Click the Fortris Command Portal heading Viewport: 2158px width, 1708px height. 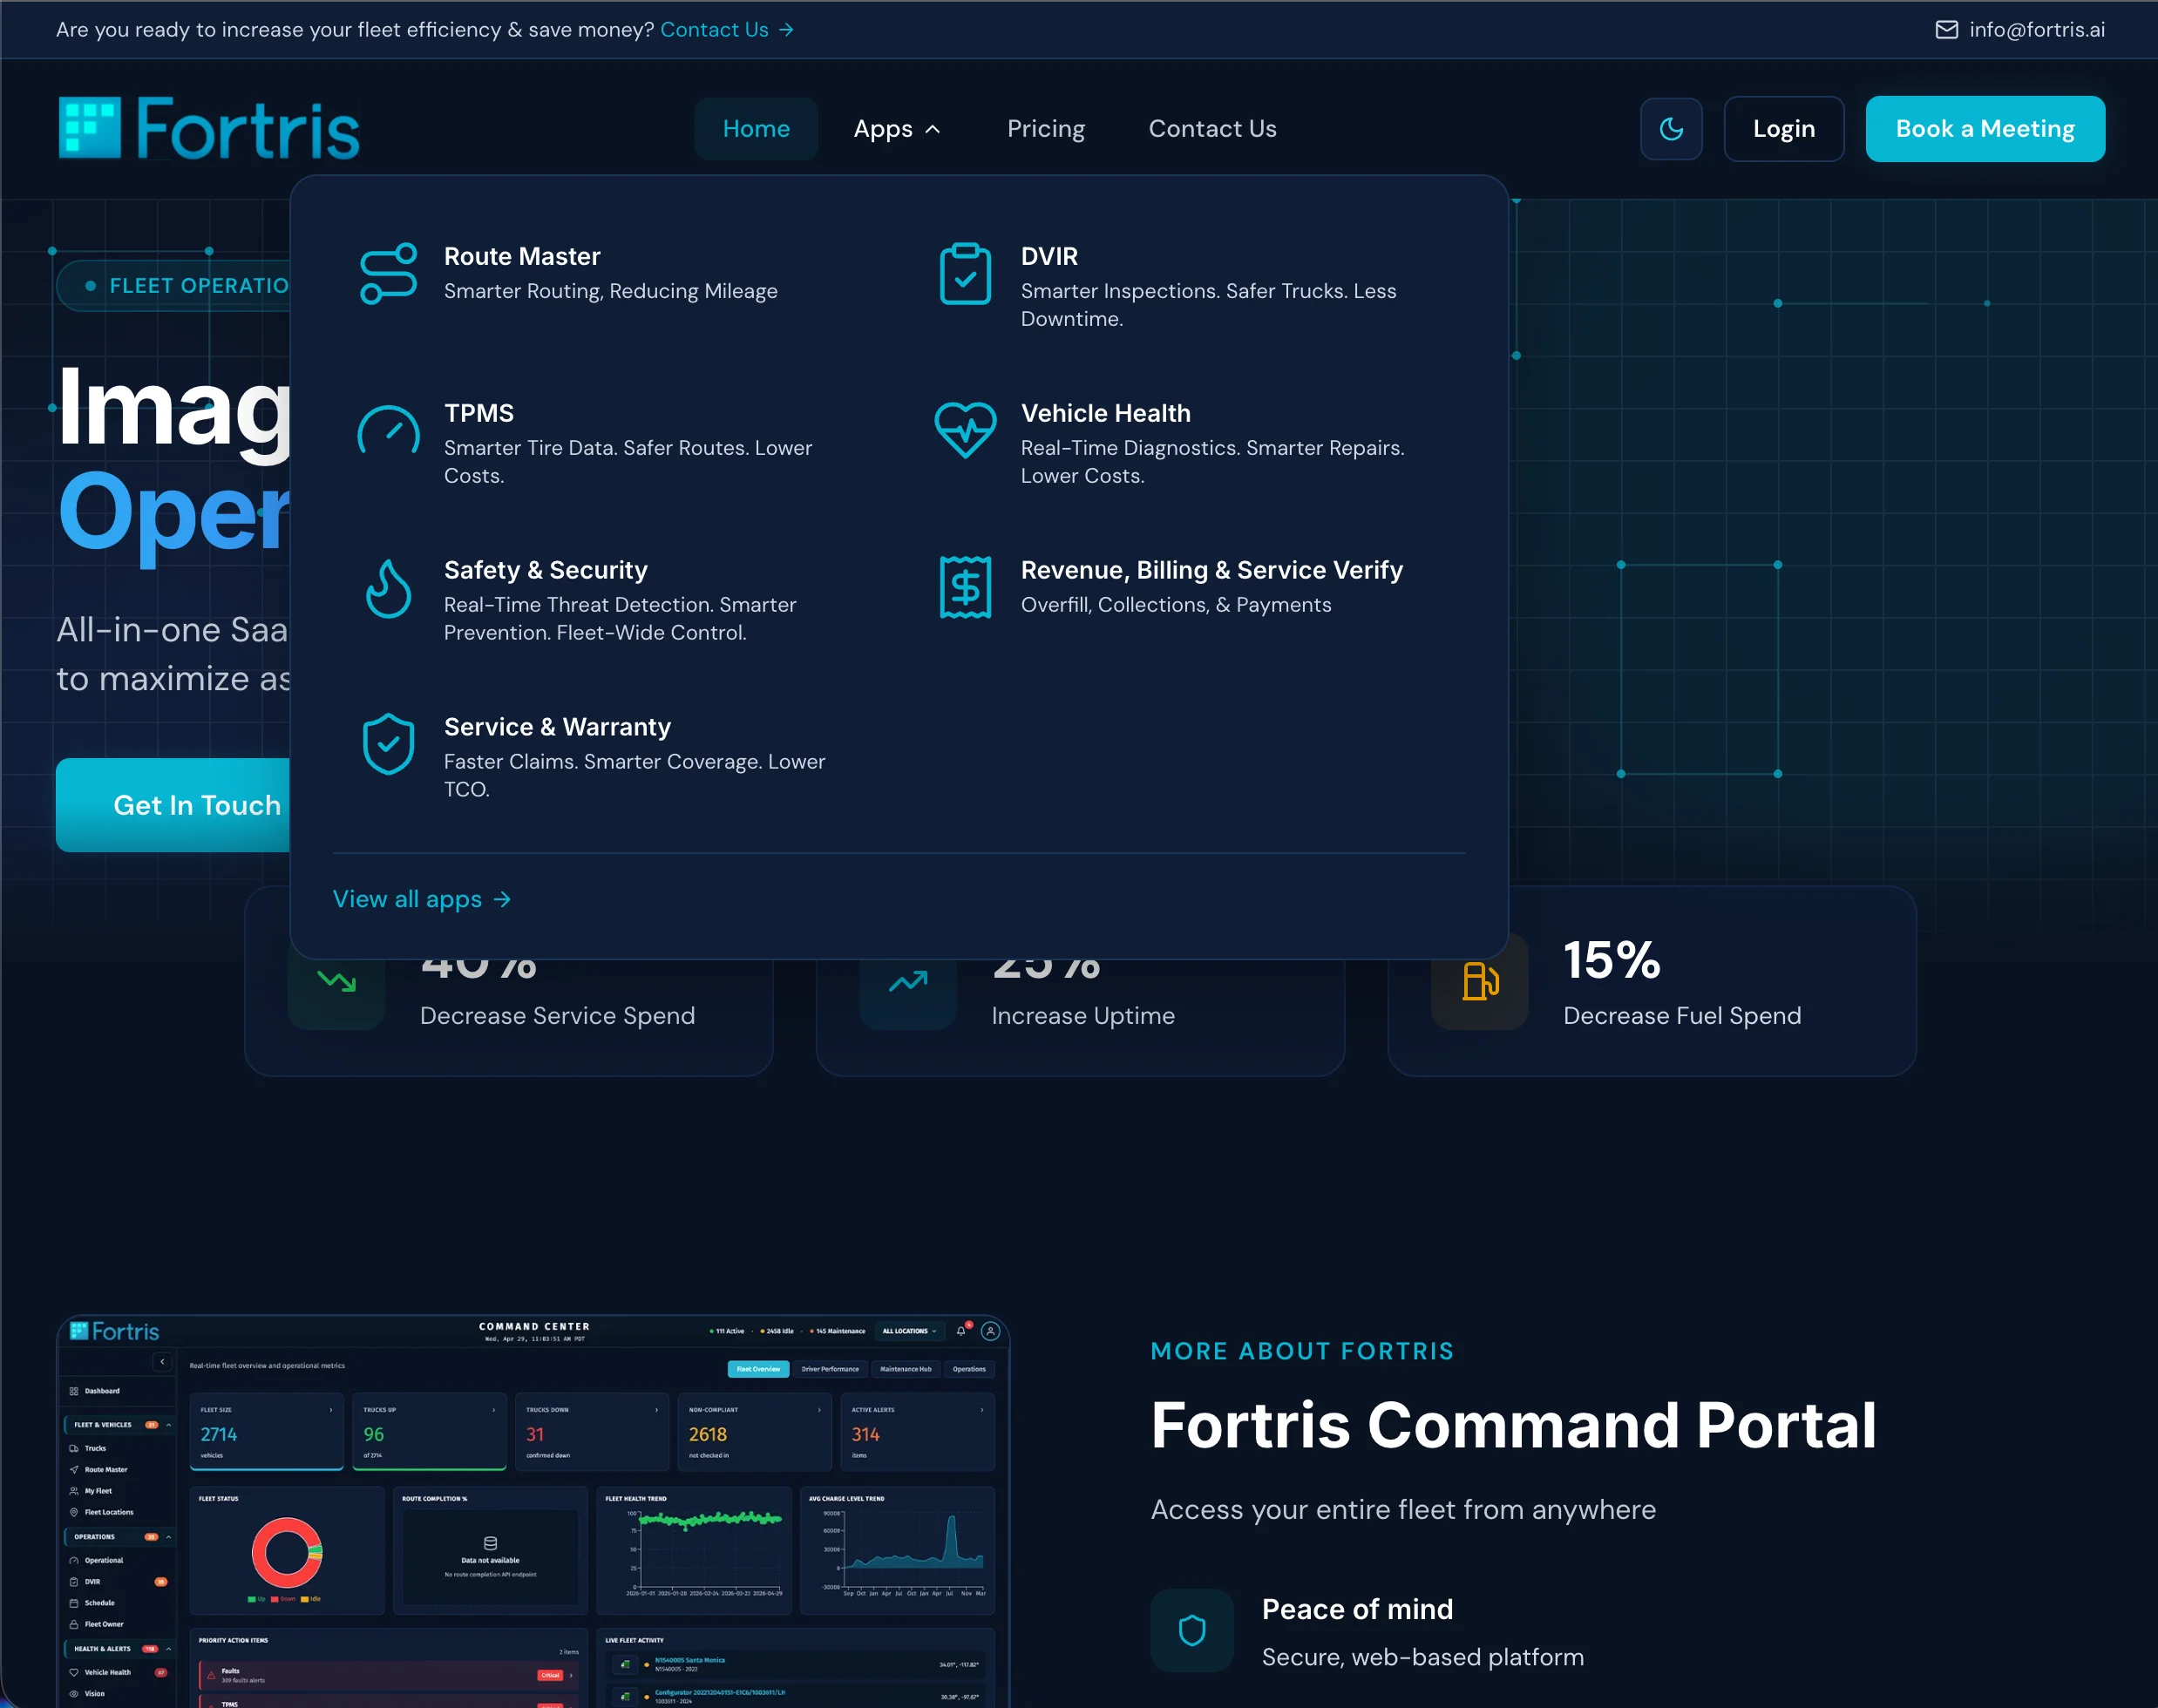1513,1424
